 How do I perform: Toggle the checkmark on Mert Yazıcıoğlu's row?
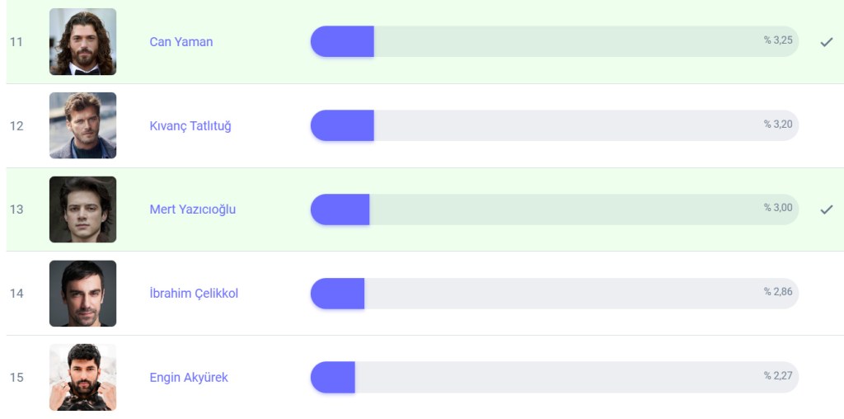827,209
